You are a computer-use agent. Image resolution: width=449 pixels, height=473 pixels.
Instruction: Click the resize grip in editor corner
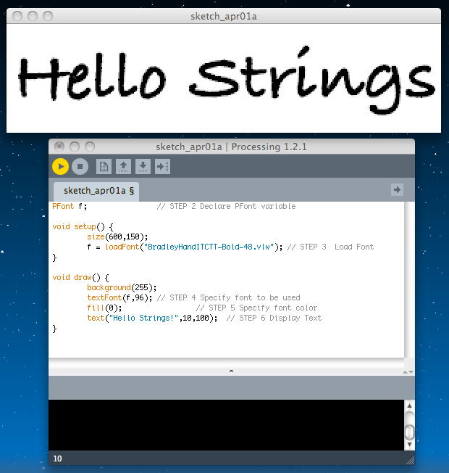[x=410, y=460]
